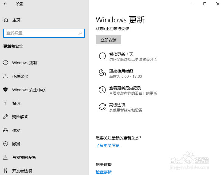Minimize the 设置 window
This screenshot has height=175, width=221.
pyautogui.click(x=192, y=4)
